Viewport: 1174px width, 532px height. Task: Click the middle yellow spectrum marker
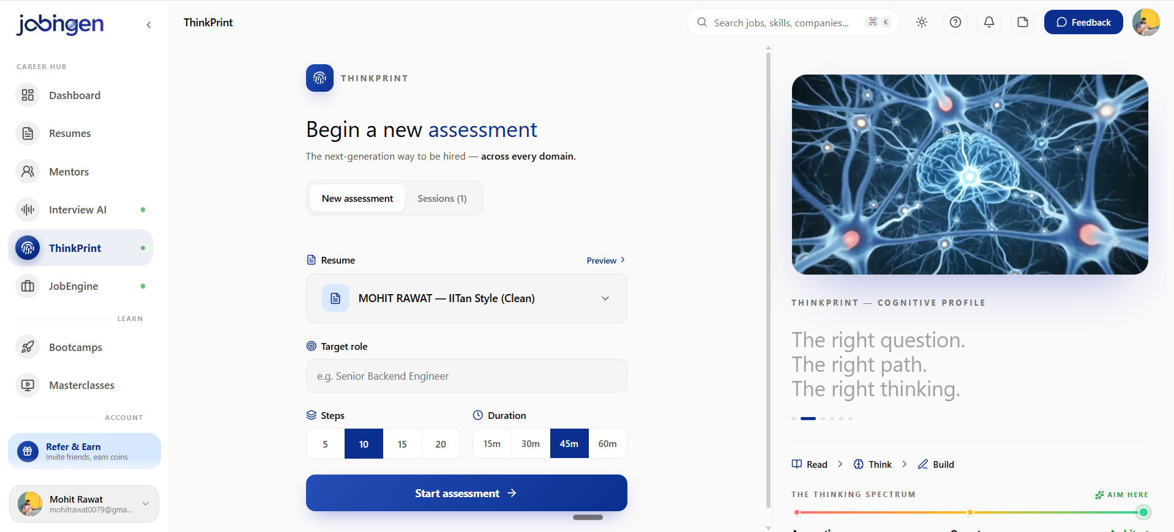pos(970,512)
